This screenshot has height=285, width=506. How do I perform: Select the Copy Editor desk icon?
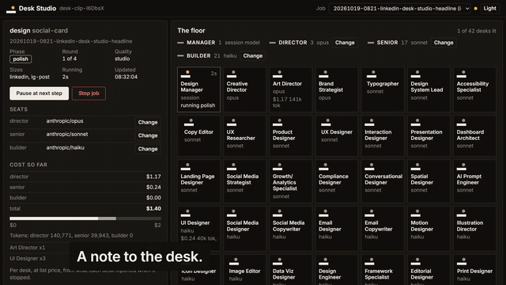click(x=189, y=123)
